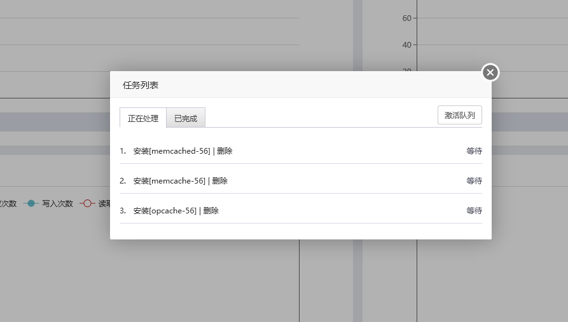Delete the memcache-56 install task
Viewport: 568px width, 322px height.
pyautogui.click(x=220, y=180)
